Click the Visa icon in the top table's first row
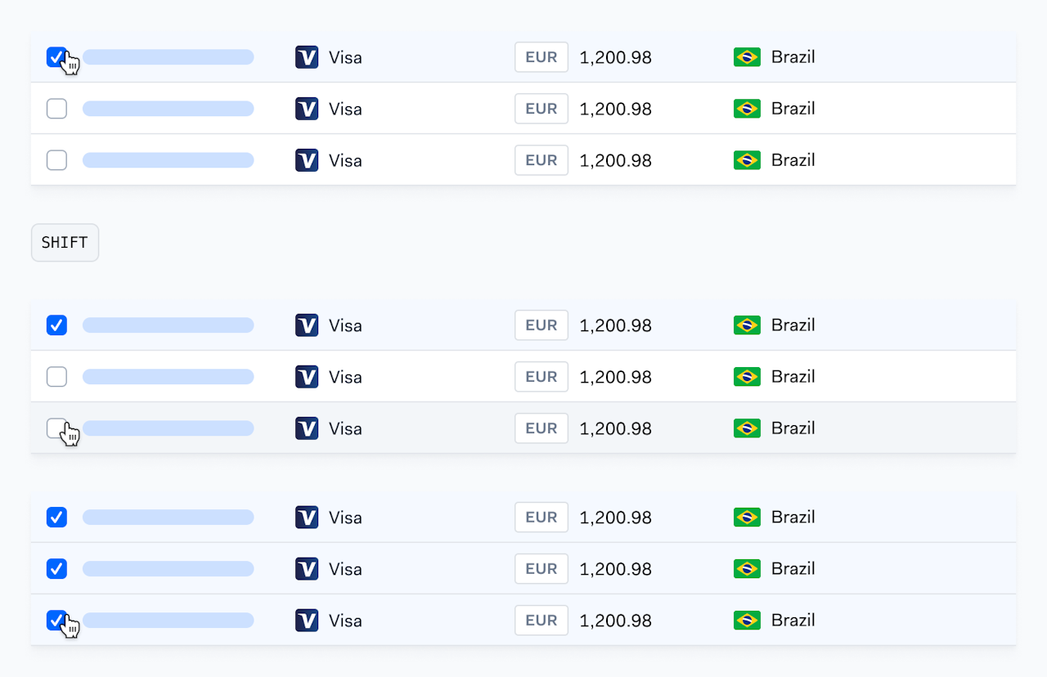The height and width of the screenshot is (677, 1047). (307, 57)
